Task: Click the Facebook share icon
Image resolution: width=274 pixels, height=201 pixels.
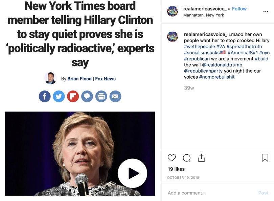Action: [x=45, y=96]
